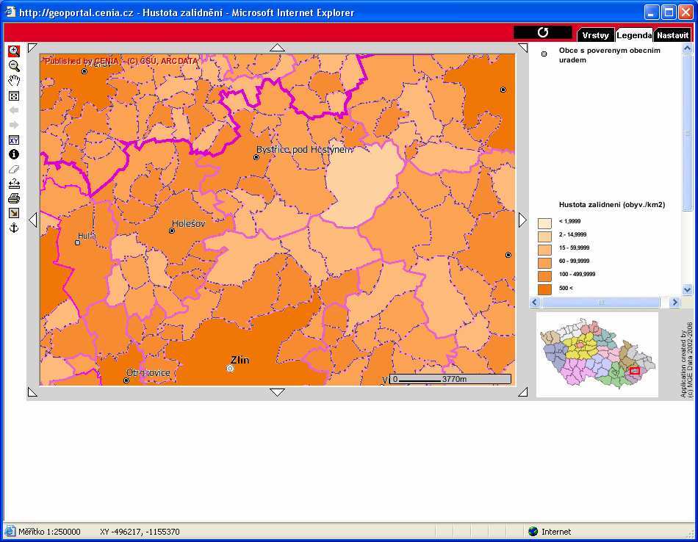Click the red extent box in overview map

click(x=635, y=371)
